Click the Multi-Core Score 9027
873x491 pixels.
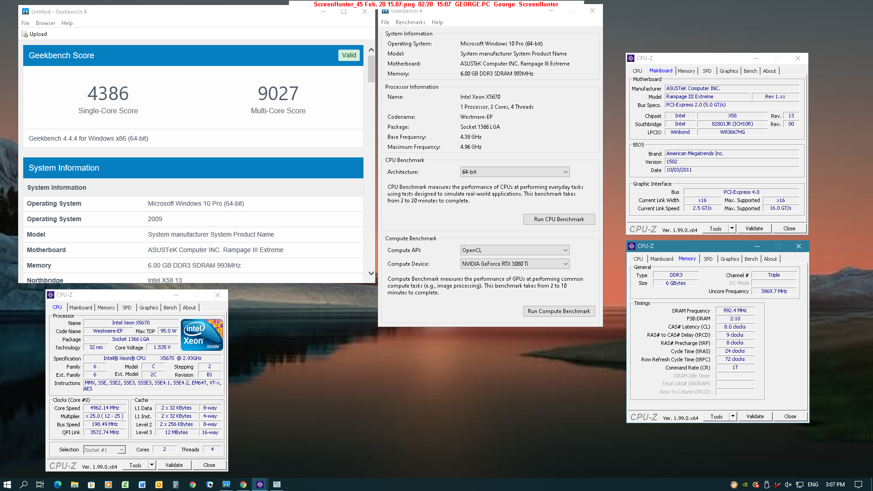pyautogui.click(x=278, y=94)
